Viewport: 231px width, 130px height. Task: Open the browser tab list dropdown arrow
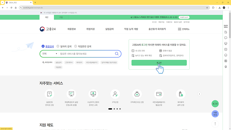(x=2, y=2)
